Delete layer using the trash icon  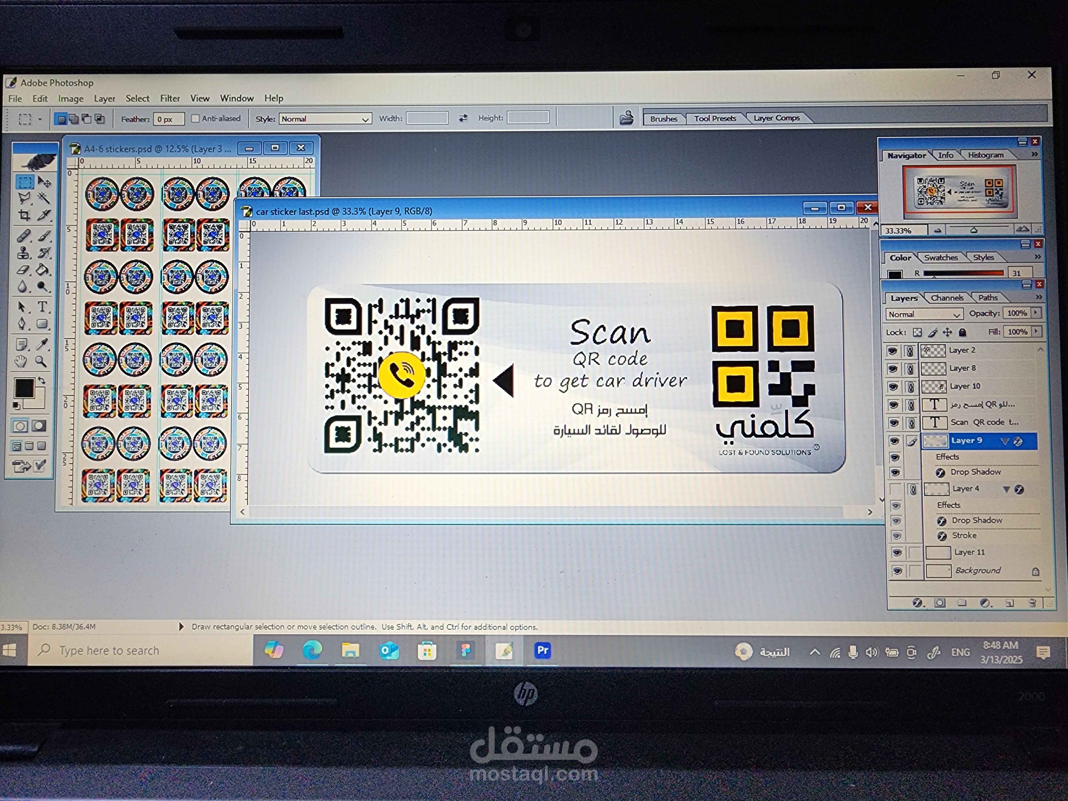pyautogui.click(x=1032, y=603)
